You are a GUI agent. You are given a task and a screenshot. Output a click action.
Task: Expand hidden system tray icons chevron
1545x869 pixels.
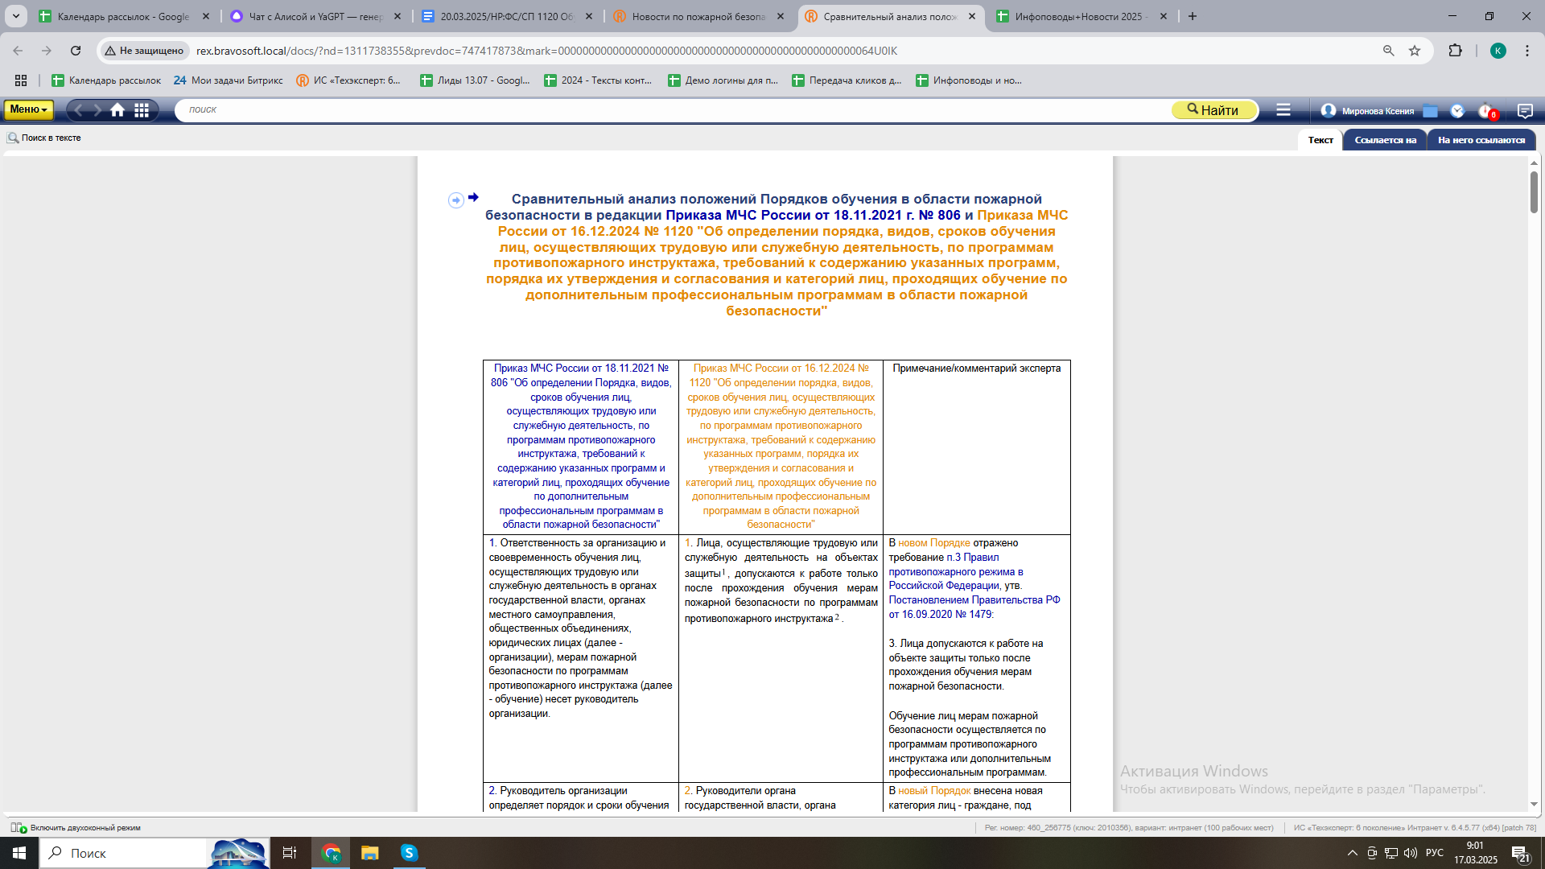coord(1353,853)
